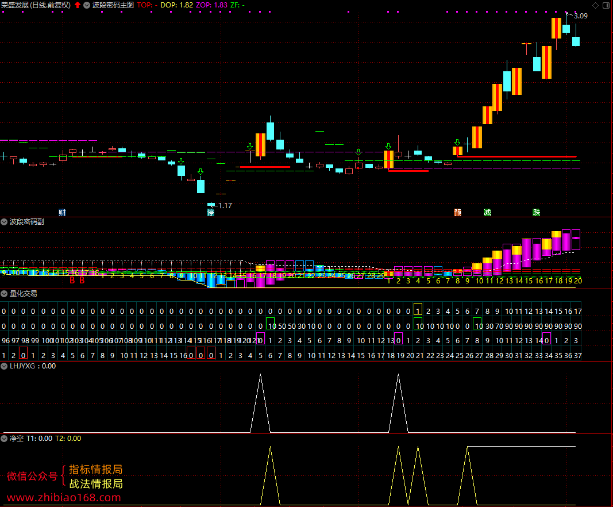Open the 停 info marker on the time axis

[211, 213]
